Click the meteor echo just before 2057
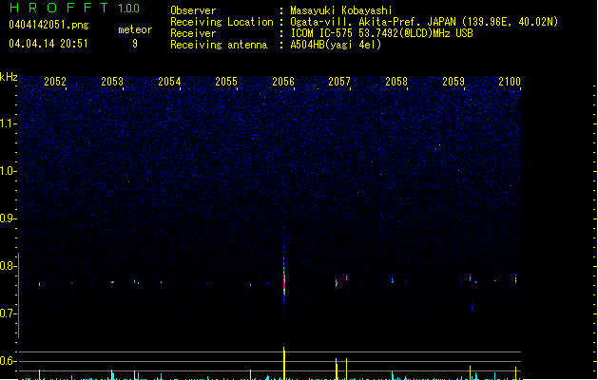This screenshot has width=598, height=380. pos(337,283)
